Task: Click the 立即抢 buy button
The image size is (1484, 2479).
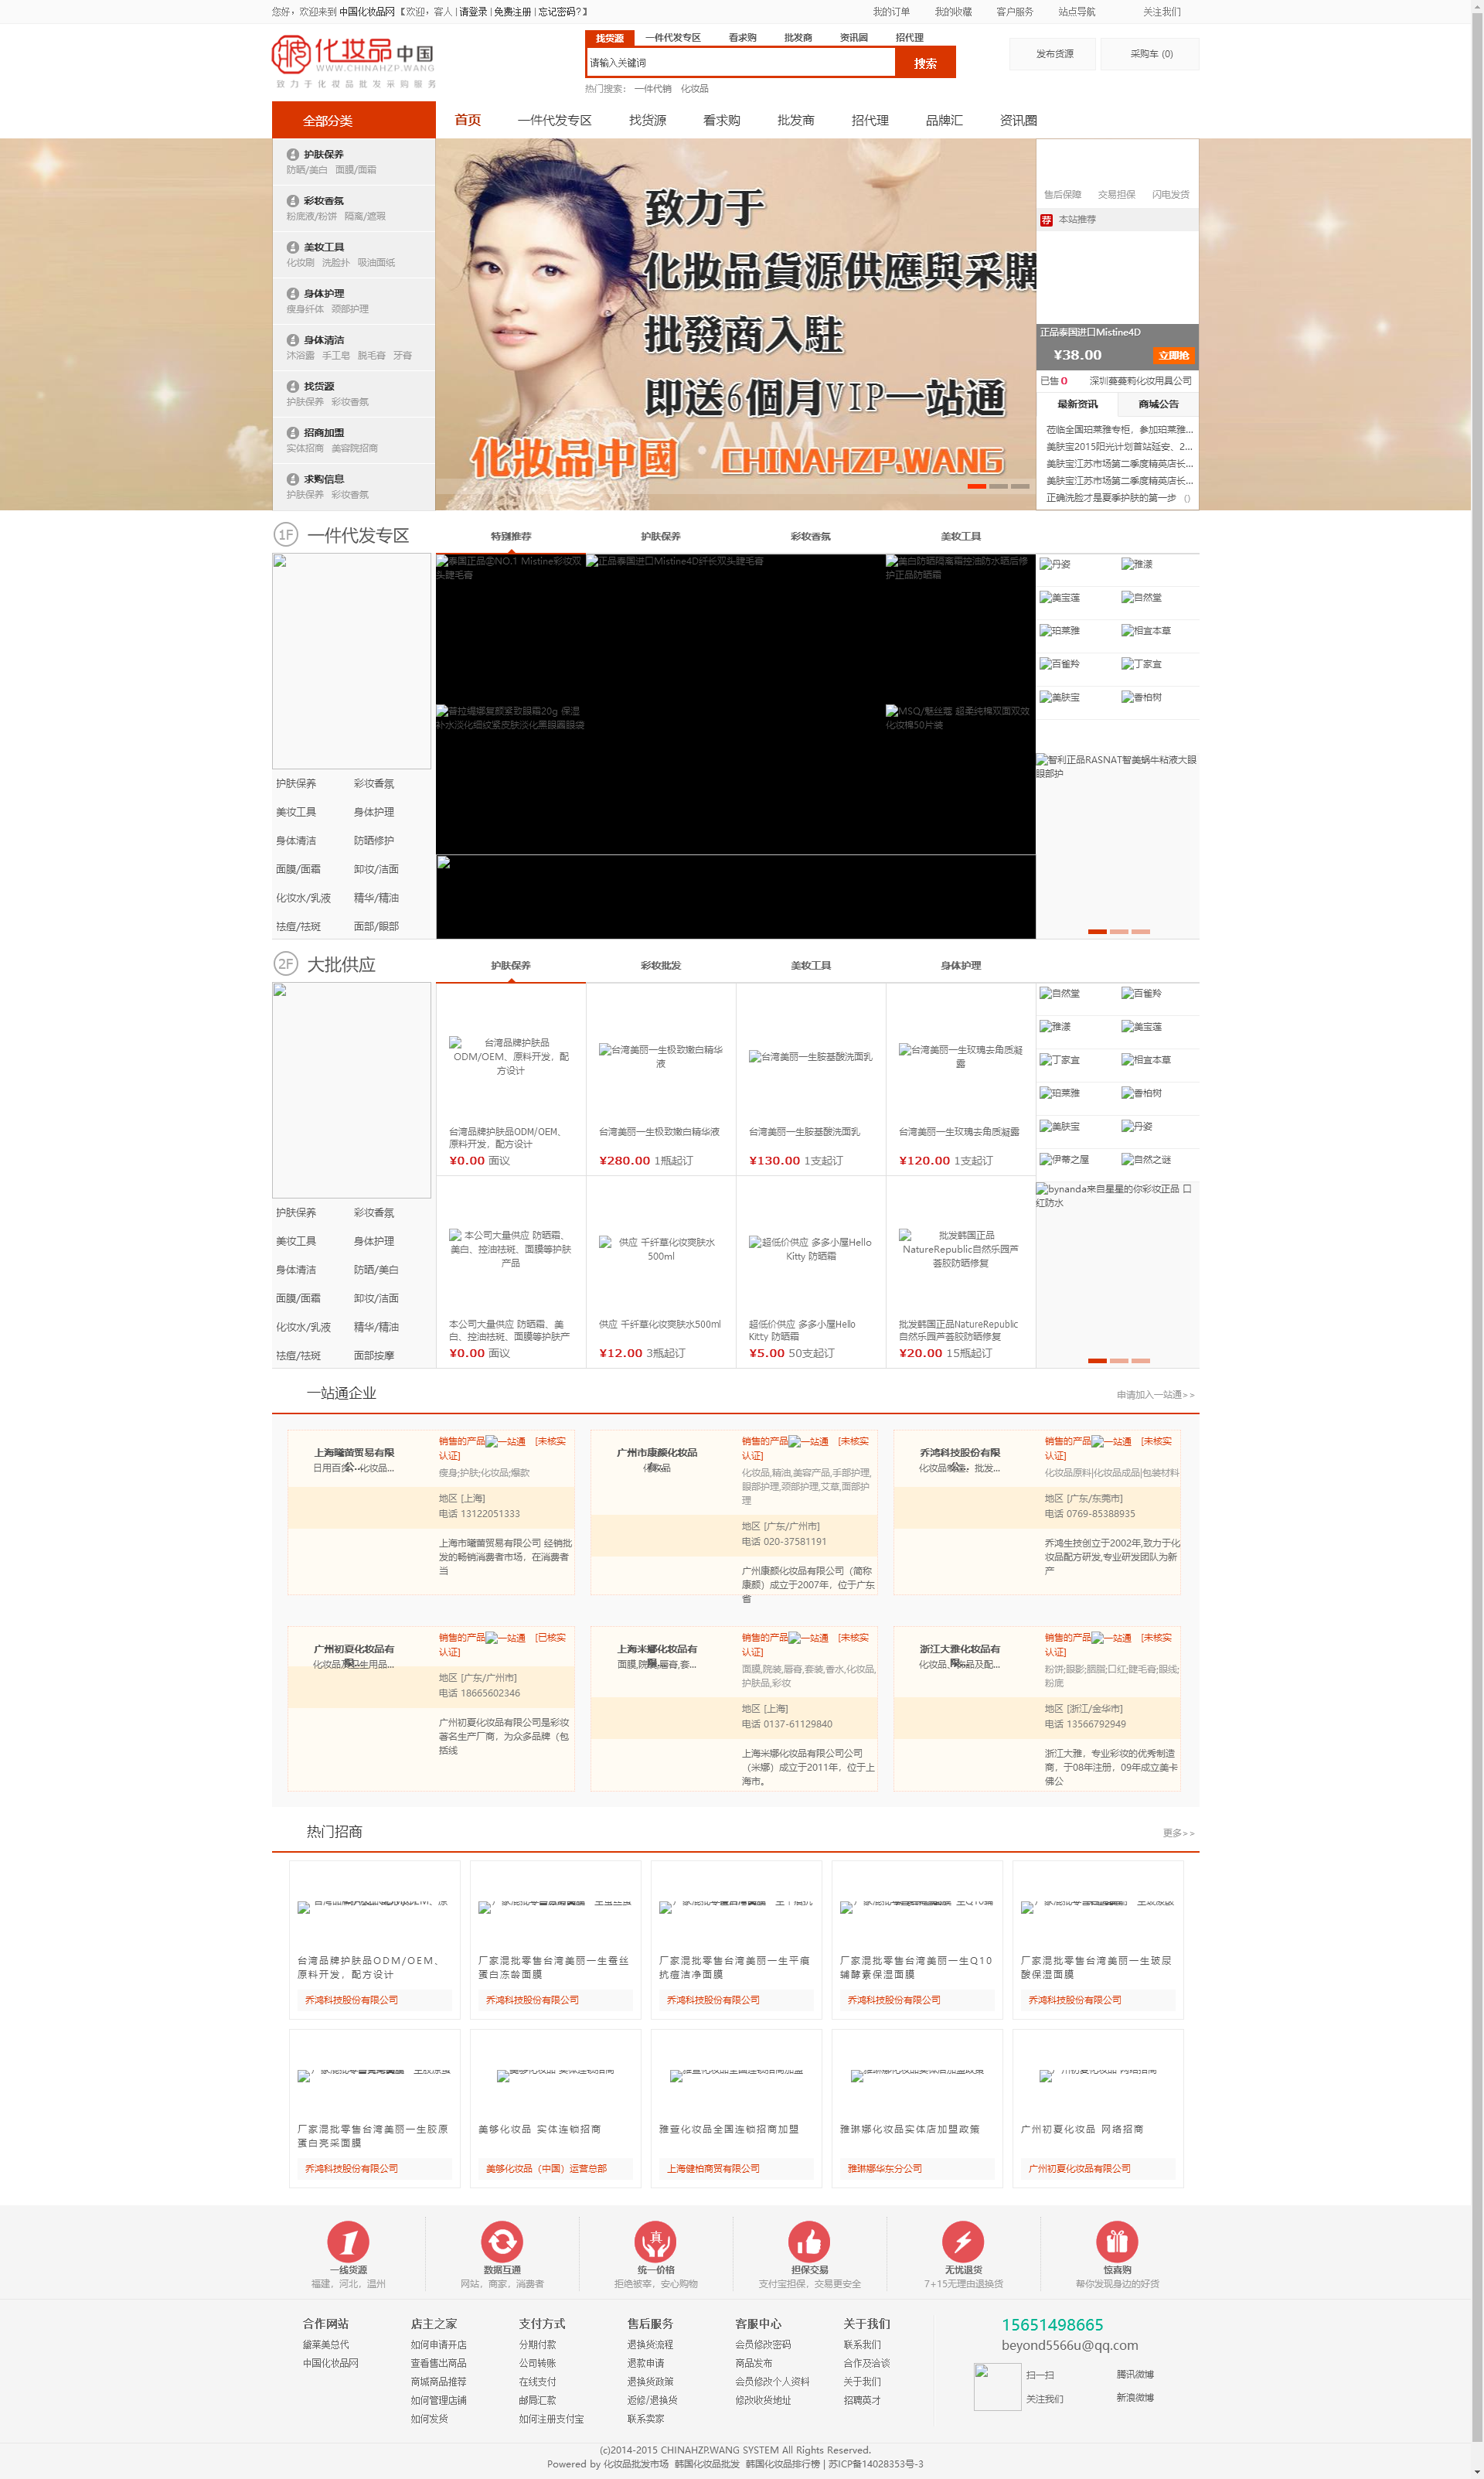Action: [1173, 355]
